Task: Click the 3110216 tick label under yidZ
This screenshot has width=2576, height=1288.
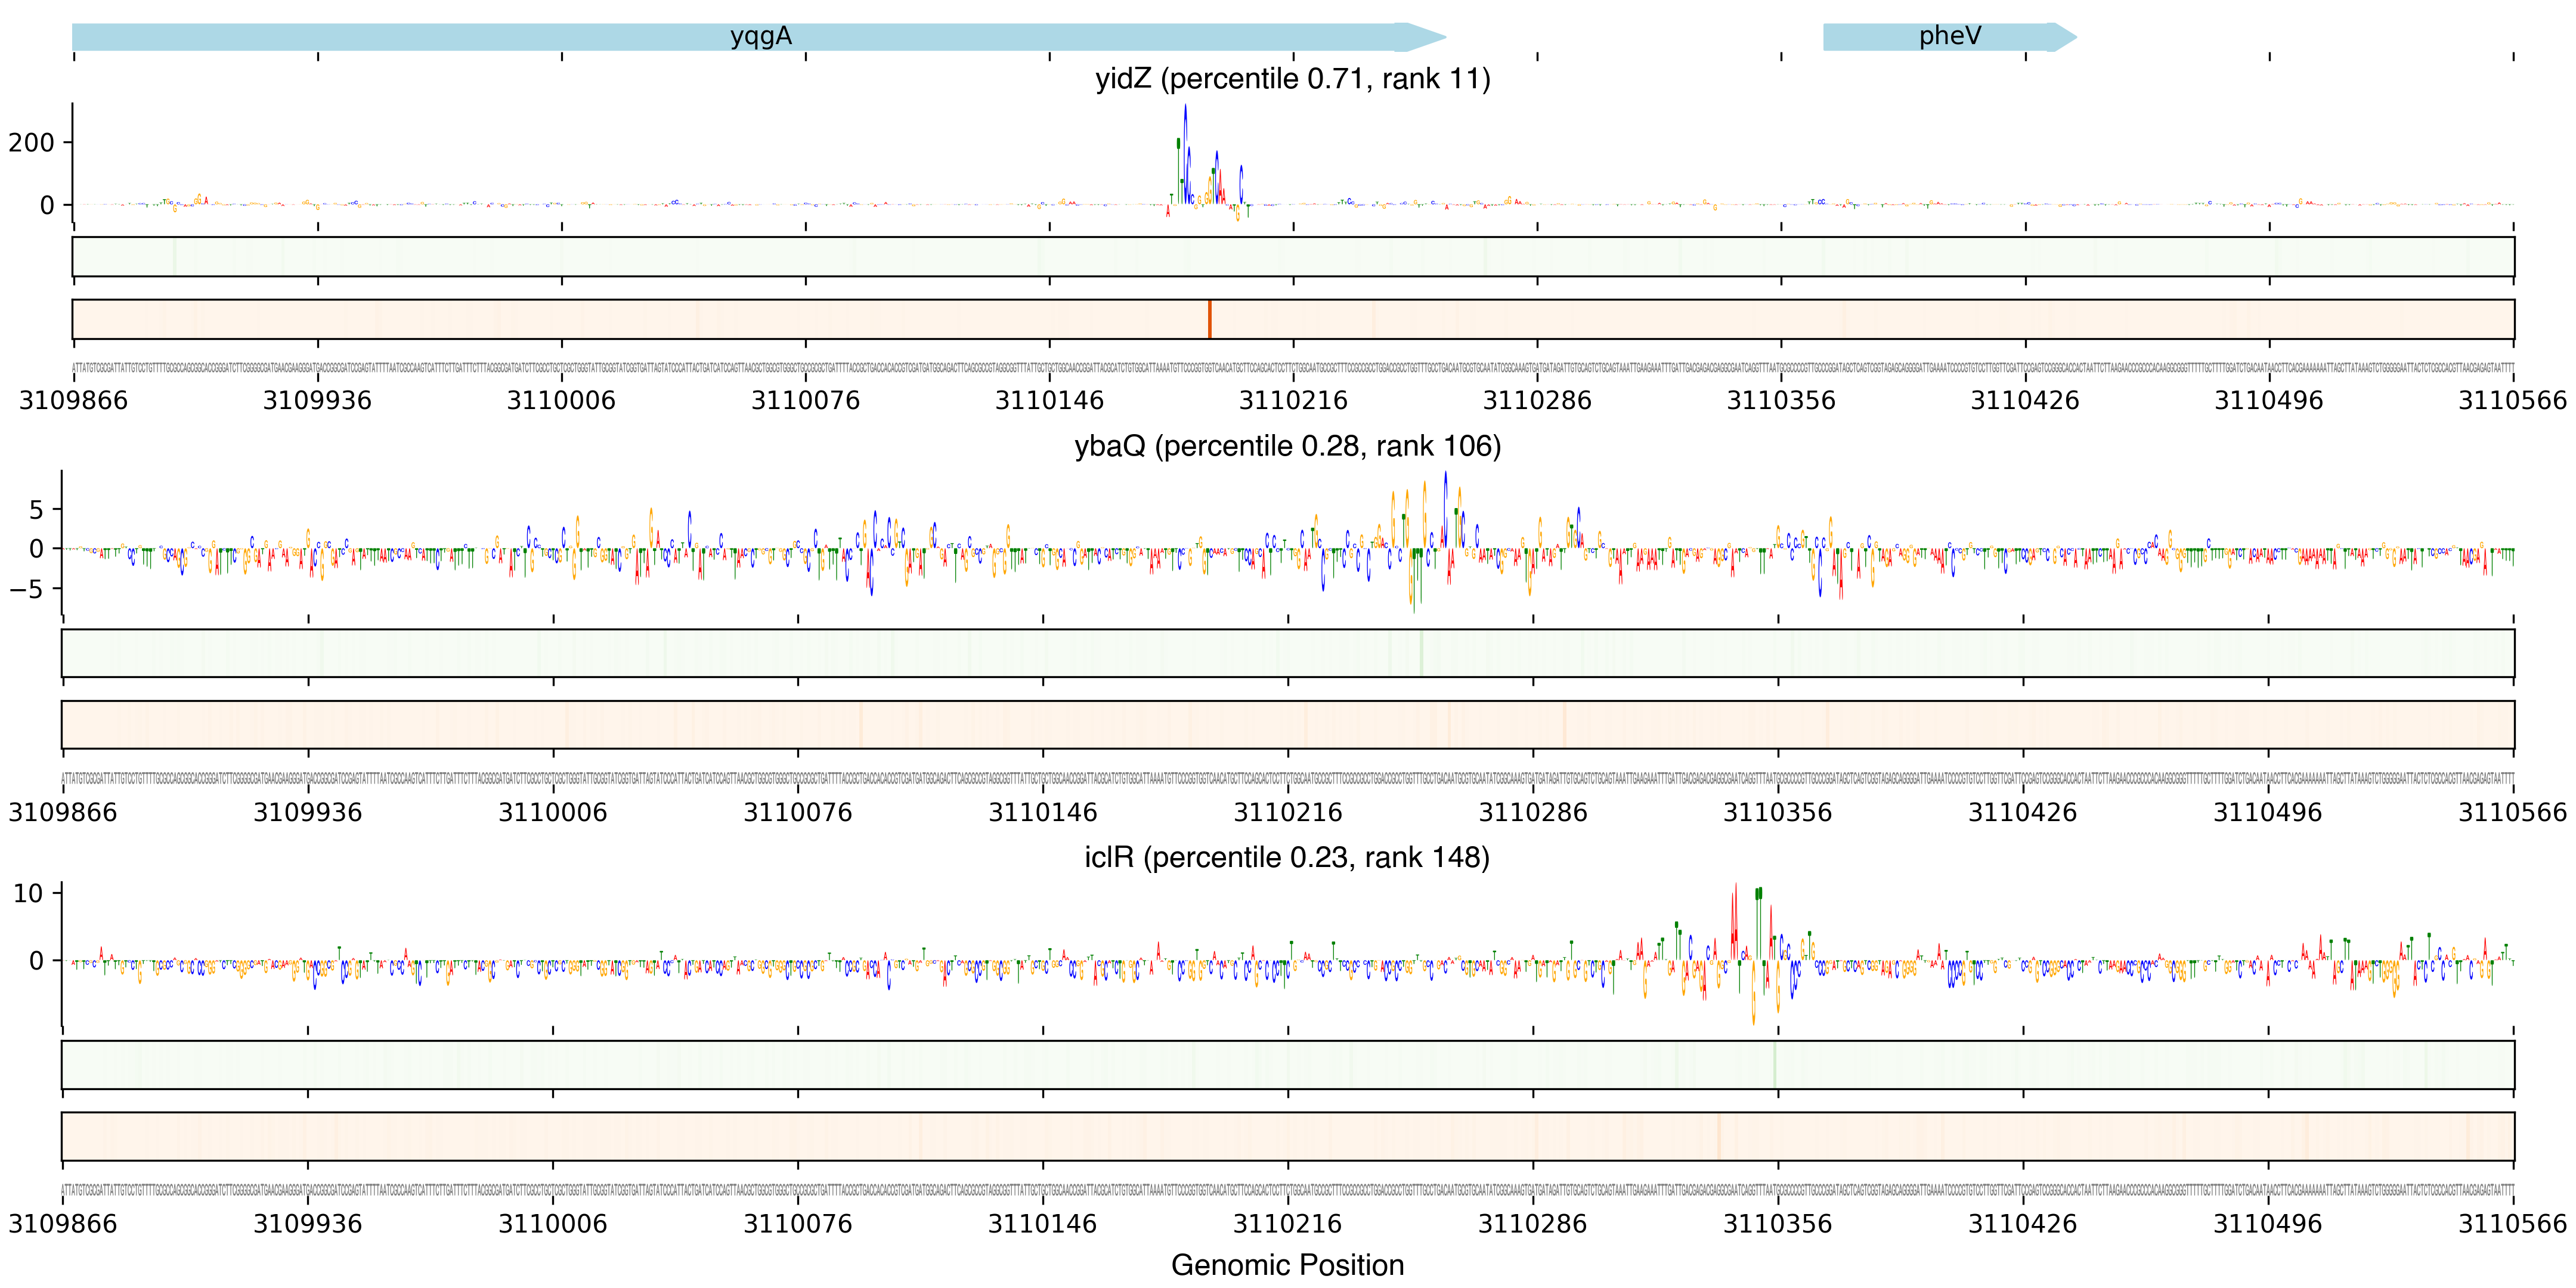Action: (x=1293, y=401)
